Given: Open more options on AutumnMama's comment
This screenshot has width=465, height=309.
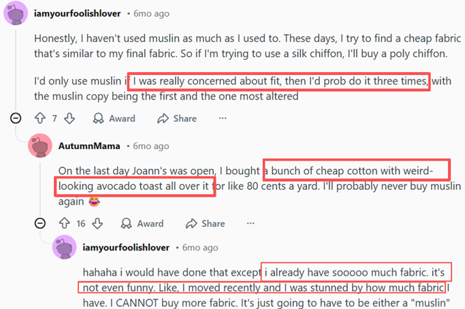Looking at the screenshot, I should [251, 223].
